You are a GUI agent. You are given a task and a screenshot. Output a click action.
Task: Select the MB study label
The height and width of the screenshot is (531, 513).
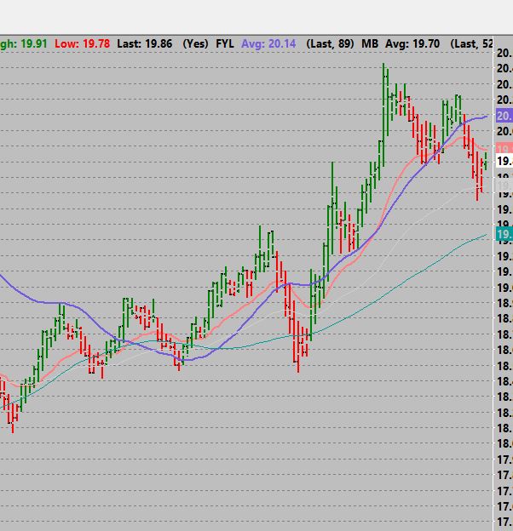[x=370, y=43]
